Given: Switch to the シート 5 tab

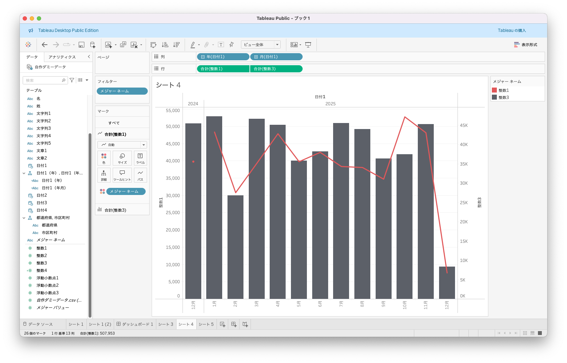Looking at the screenshot, I should [206, 324].
